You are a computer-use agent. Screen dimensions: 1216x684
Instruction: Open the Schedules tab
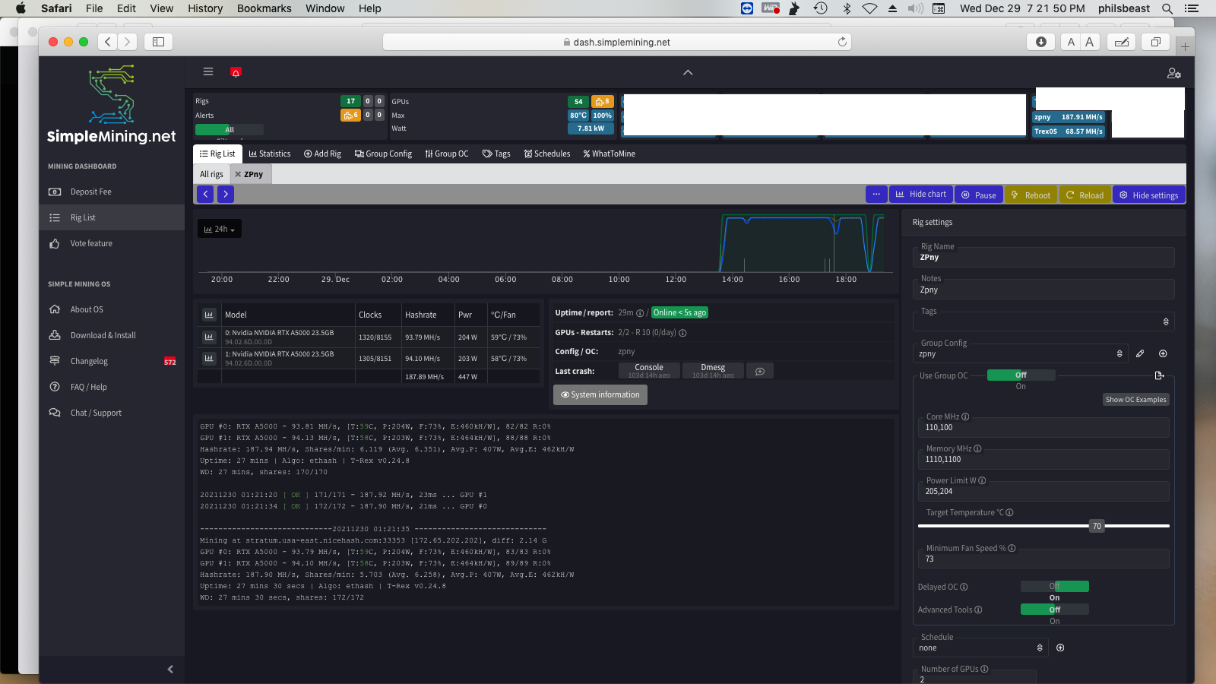tap(547, 154)
